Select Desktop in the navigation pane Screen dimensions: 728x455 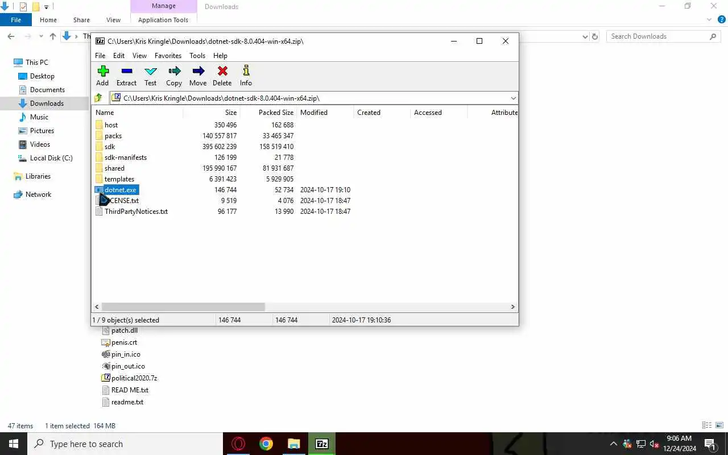point(42,76)
